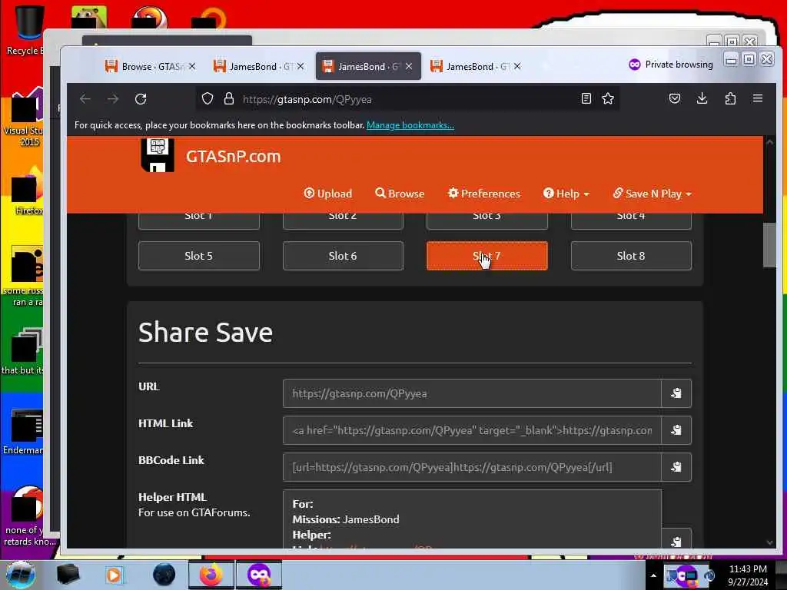
Task: Select the Slot 5 button
Action: coord(199,256)
